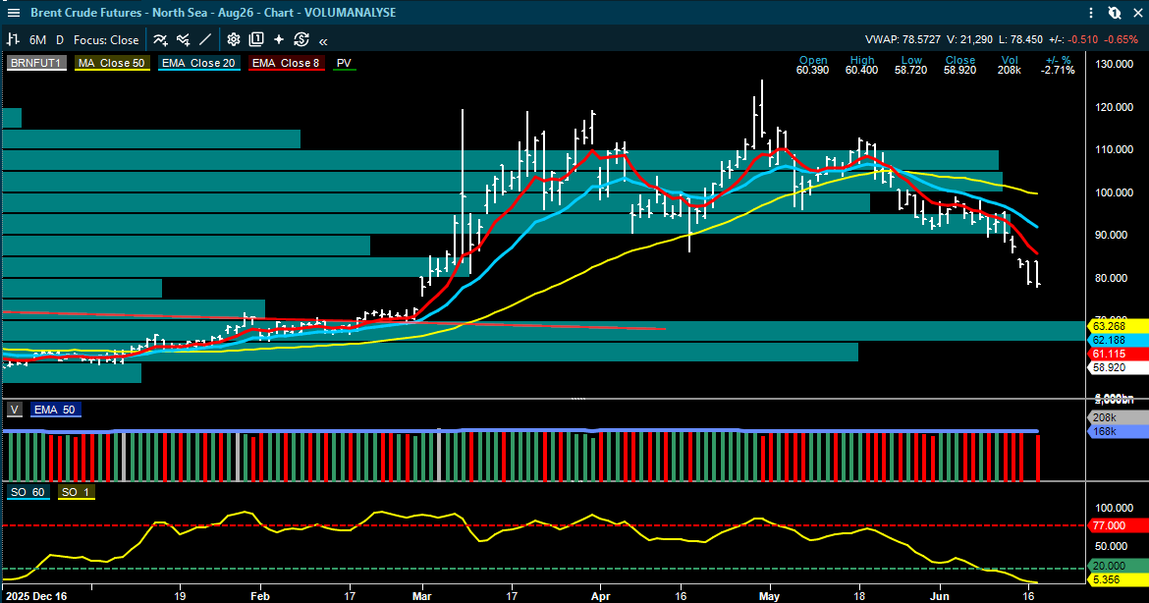1149x603 pixels.
Task: Click the EMA 50 volume label
Action: point(55,410)
